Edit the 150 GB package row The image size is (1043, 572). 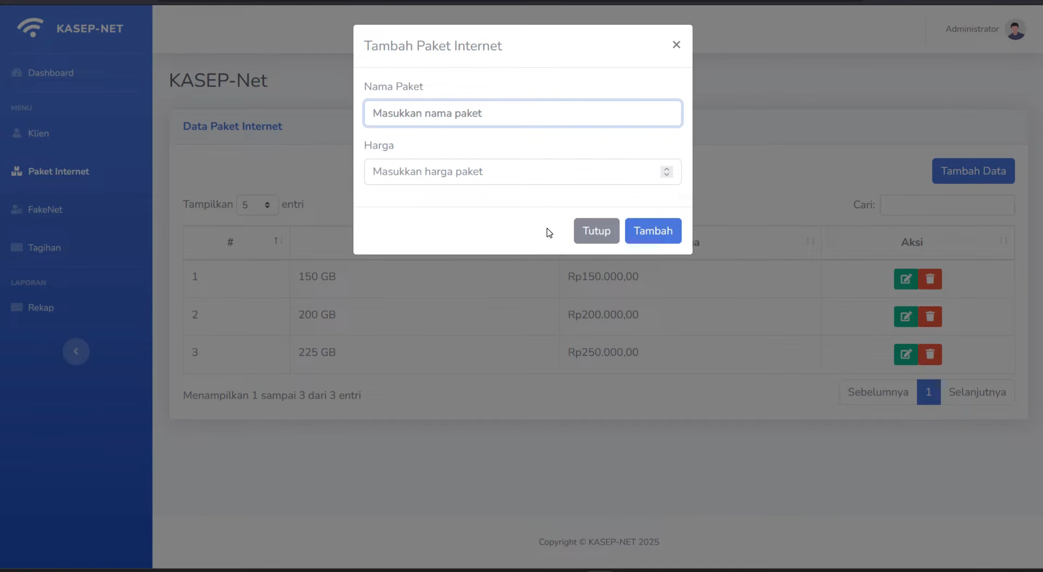click(905, 279)
